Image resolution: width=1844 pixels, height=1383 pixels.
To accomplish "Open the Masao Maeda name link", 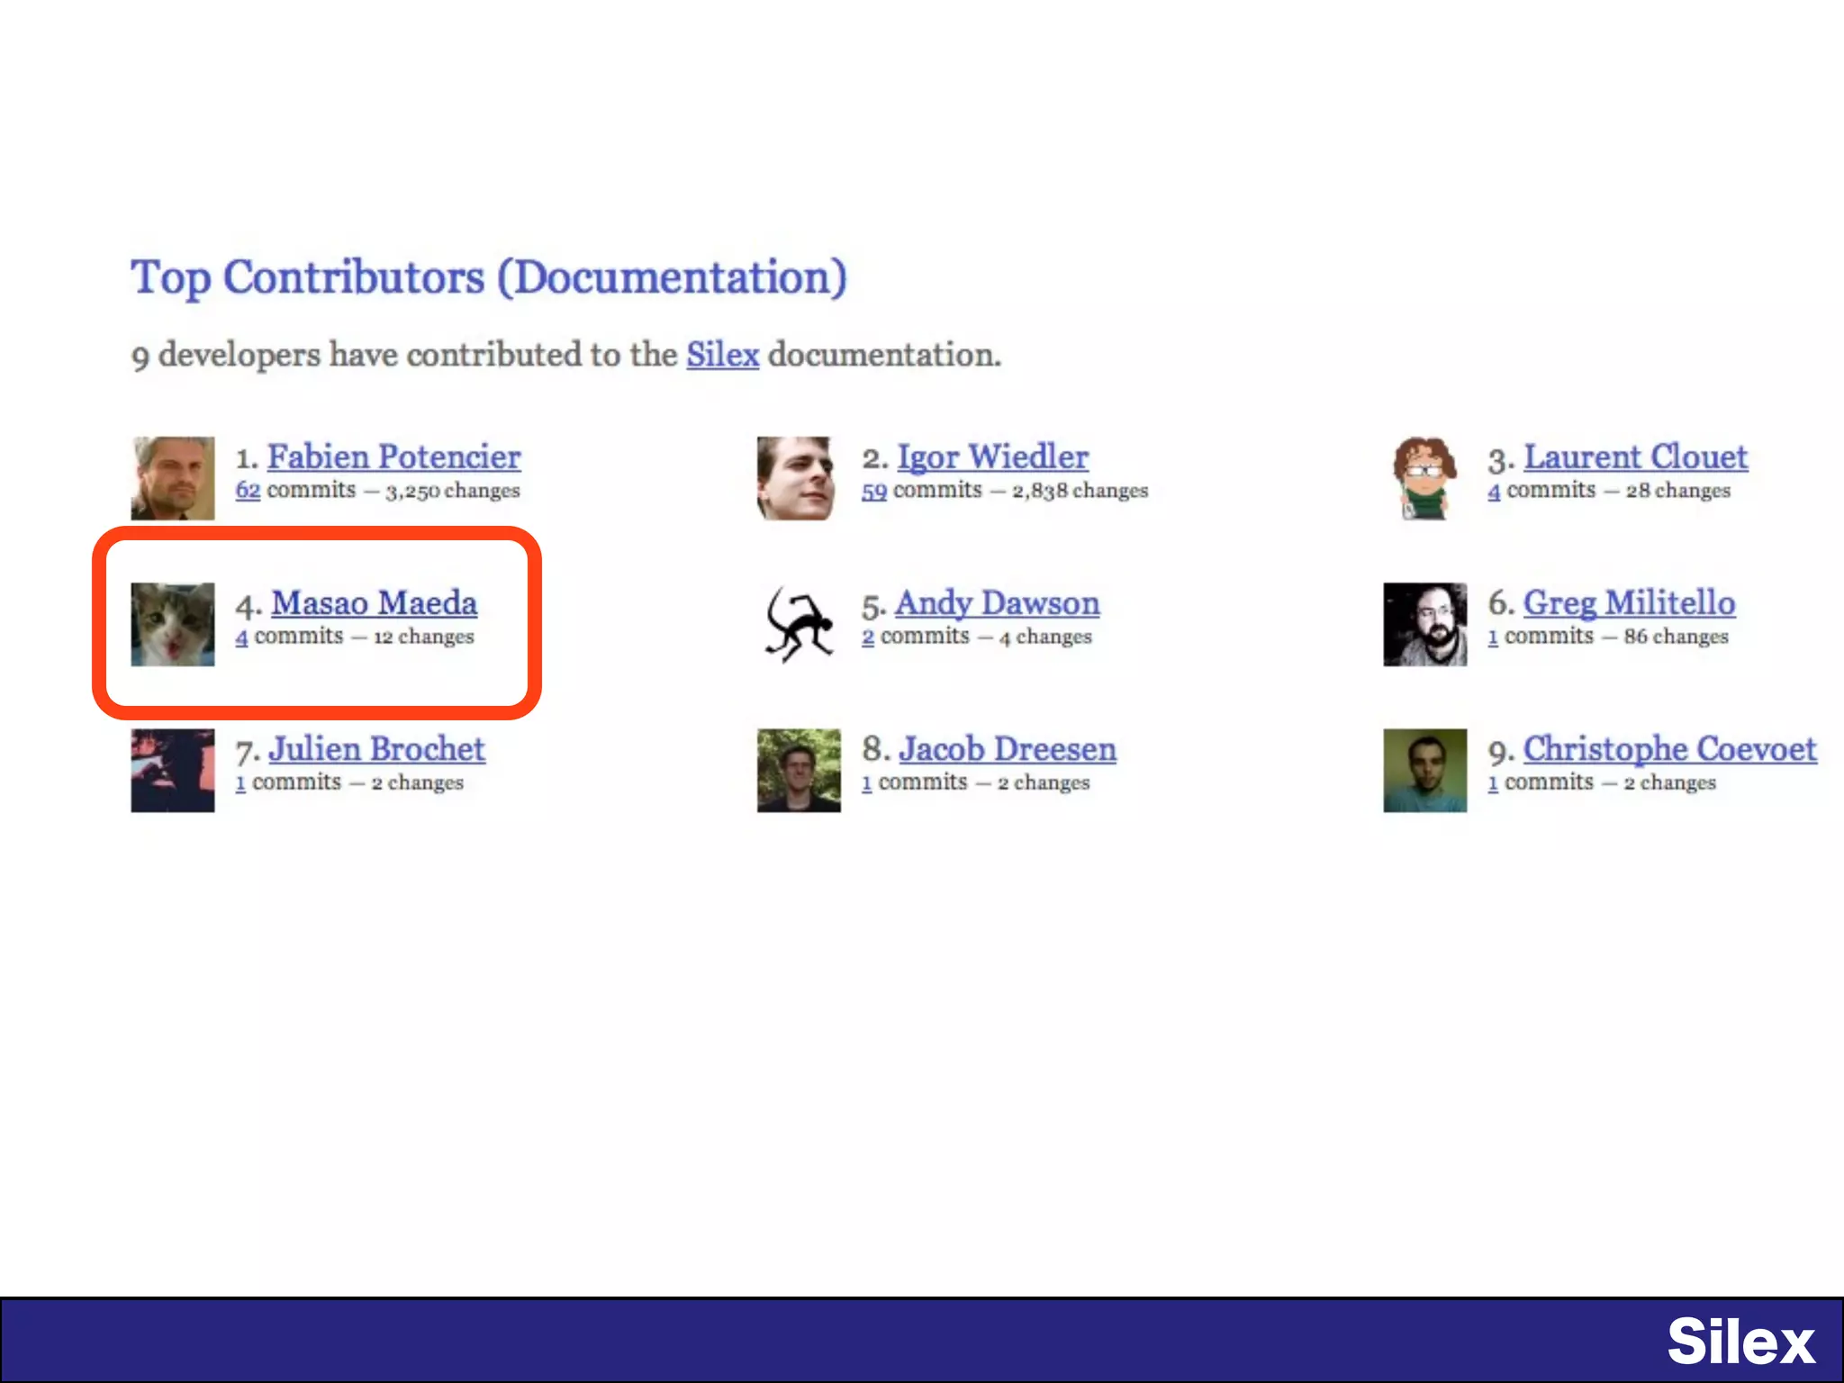I will point(374,603).
